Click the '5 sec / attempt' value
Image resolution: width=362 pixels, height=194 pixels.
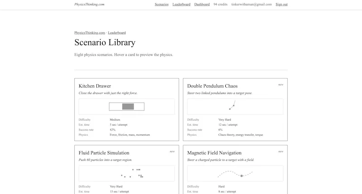[119, 125]
